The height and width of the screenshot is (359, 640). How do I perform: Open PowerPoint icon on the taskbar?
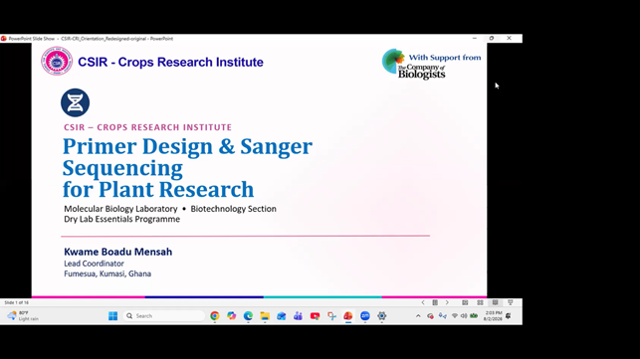pos(347,316)
